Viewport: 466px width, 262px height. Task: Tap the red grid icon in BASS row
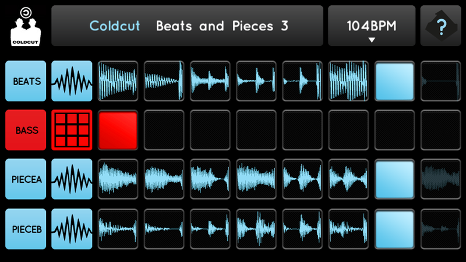point(72,130)
